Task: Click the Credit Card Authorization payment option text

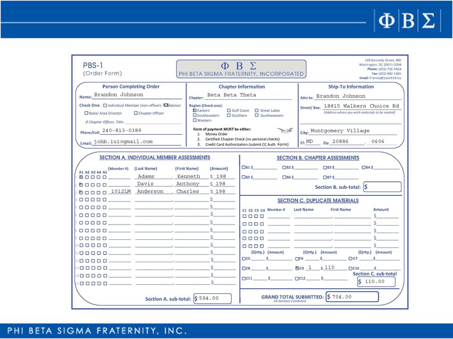Action: click(x=247, y=145)
